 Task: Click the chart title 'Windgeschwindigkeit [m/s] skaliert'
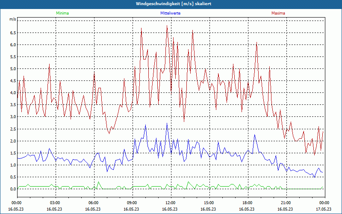tap(171, 3)
